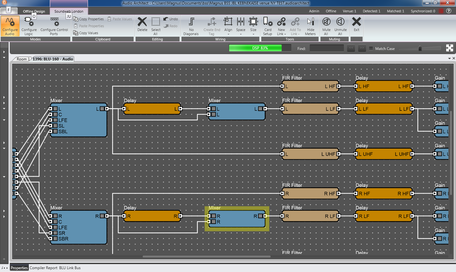Open Configure Control Ports mode
Screen dimensions: 456x272
pos(54,26)
